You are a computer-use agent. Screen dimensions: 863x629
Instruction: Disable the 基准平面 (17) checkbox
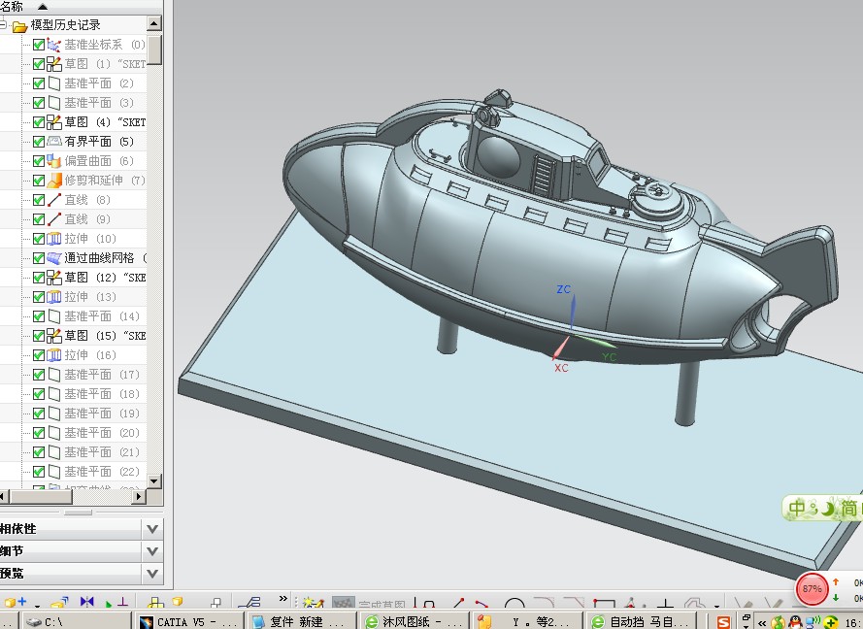pyautogui.click(x=39, y=375)
